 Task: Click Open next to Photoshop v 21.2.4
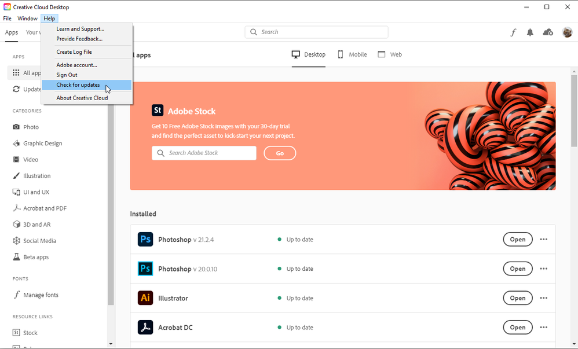[x=517, y=239]
